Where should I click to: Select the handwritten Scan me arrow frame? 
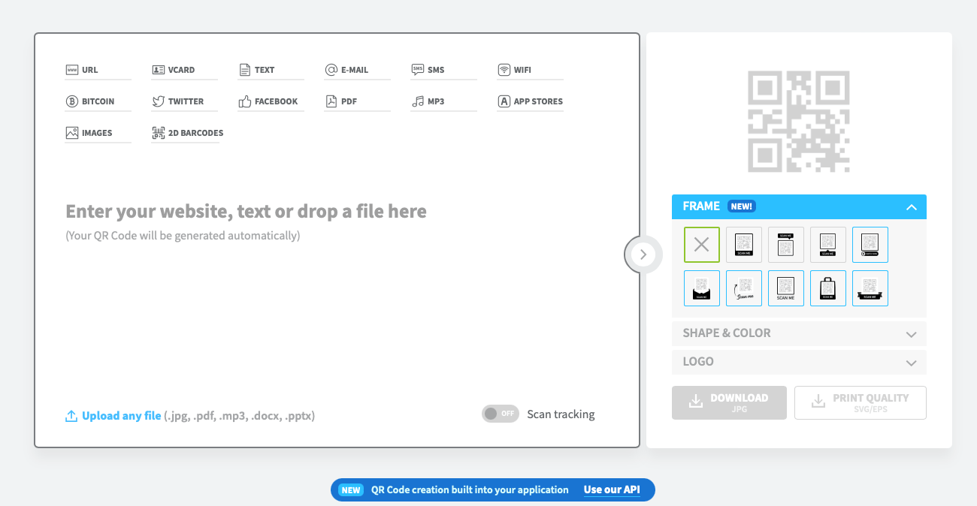tap(744, 288)
